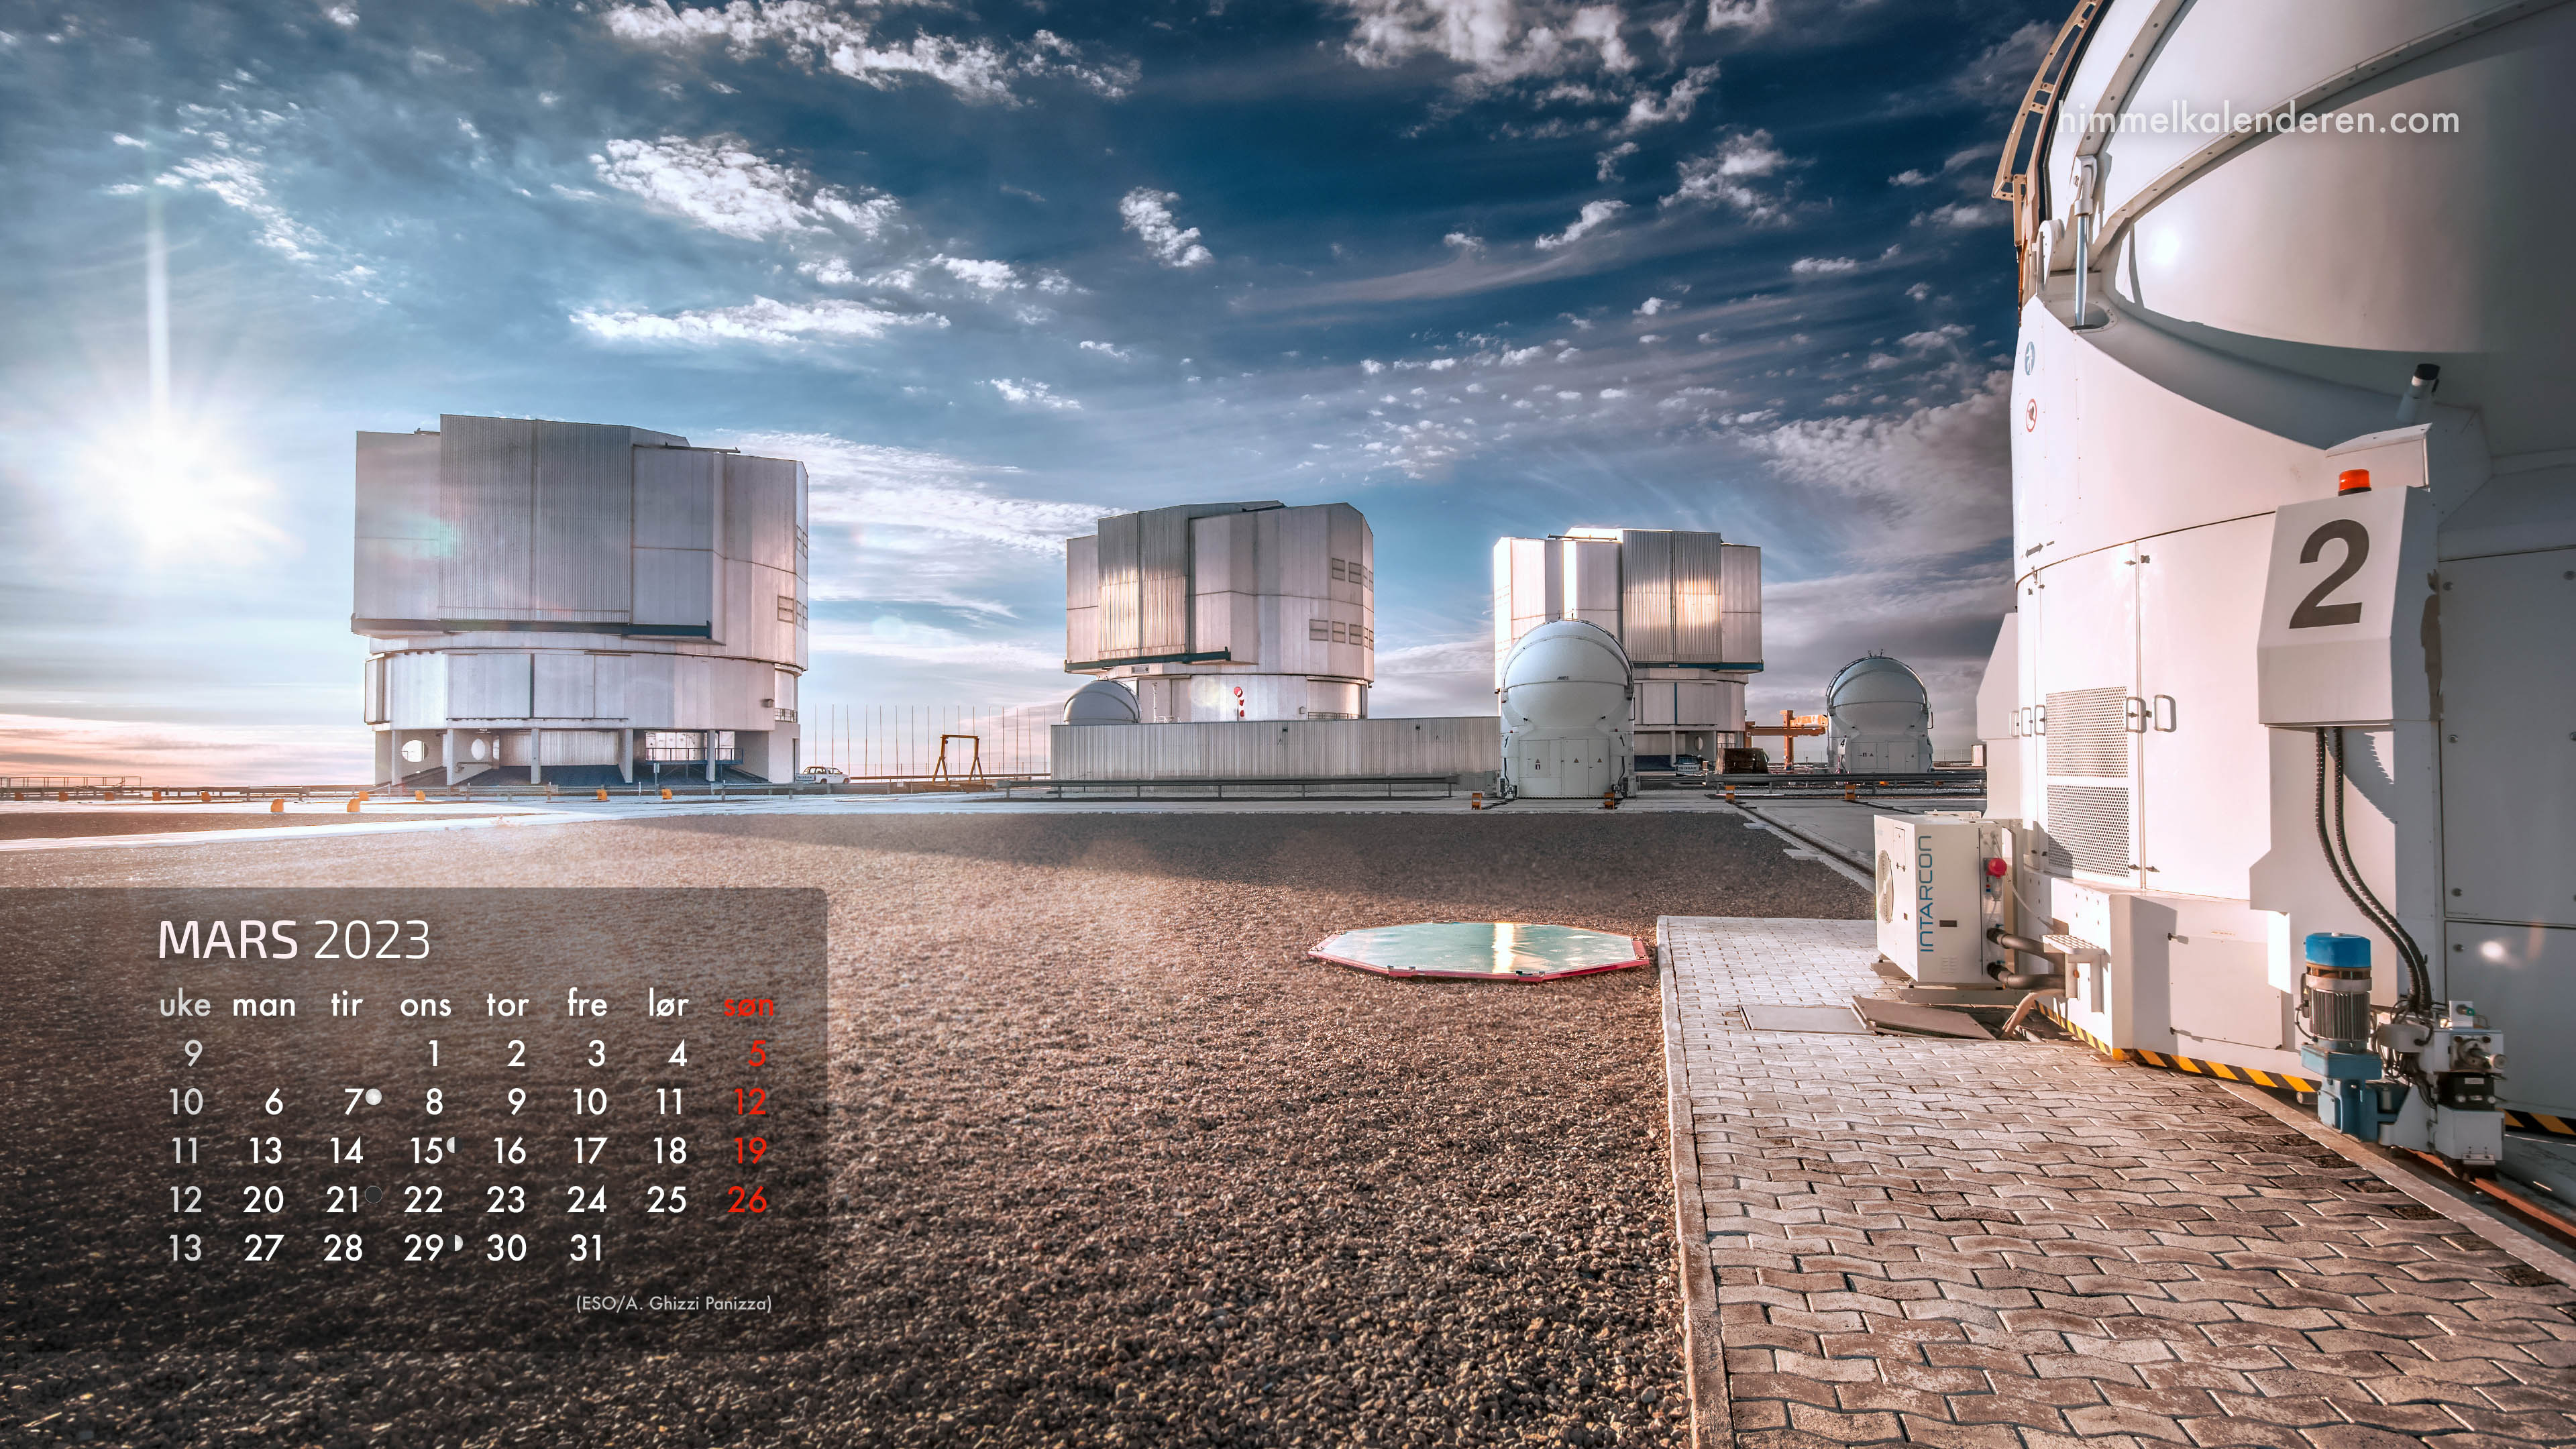Choose date 8 under ons
2576x1449 pixels.
click(434, 1102)
